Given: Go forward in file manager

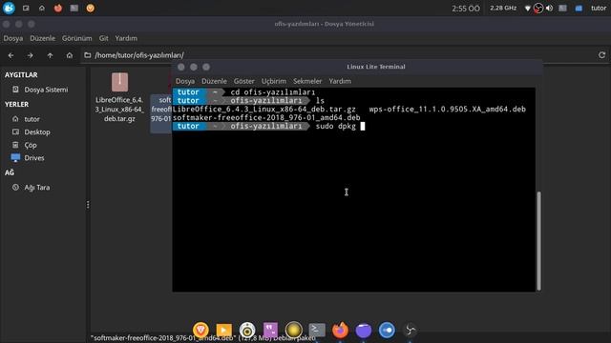Looking at the screenshot, I should pos(30,55).
